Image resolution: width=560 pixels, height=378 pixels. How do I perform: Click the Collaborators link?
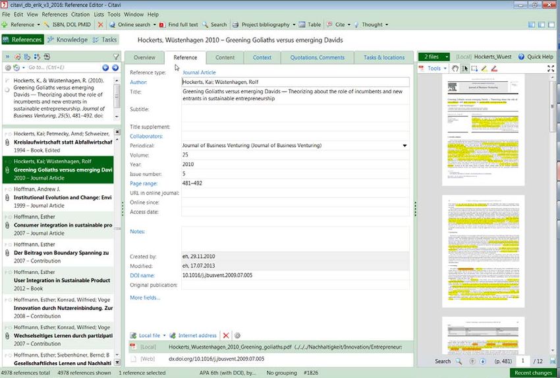pyautogui.click(x=146, y=137)
